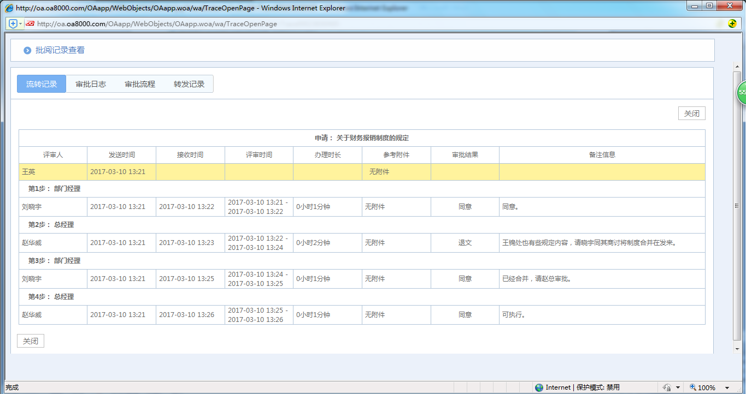This screenshot has height=394, width=746.
Task: Click the green plus icon at address bar end
Action: click(x=732, y=23)
